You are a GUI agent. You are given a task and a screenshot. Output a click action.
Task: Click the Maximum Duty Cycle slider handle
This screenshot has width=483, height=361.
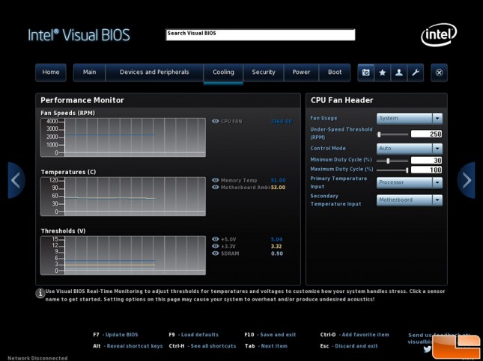[x=407, y=170]
